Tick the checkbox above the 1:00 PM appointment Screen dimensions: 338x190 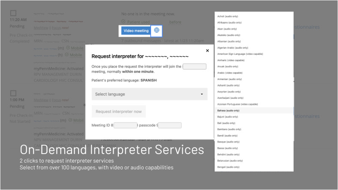(13, 93)
